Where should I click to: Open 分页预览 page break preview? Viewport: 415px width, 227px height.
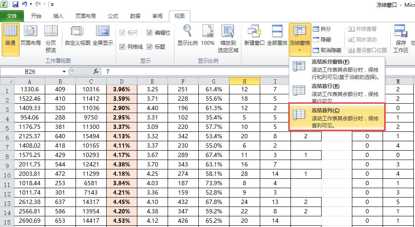tap(51, 39)
